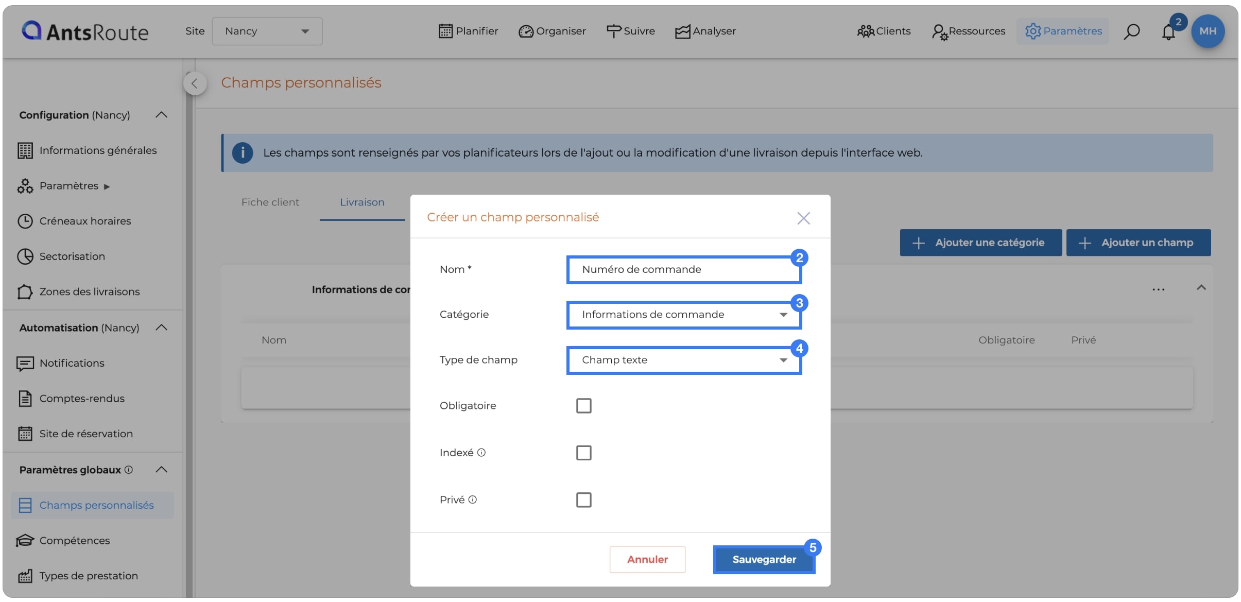The height and width of the screenshot is (602, 1241).
Task: Collapse the Automatisation (Nancy) section
Action: click(x=161, y=328)
